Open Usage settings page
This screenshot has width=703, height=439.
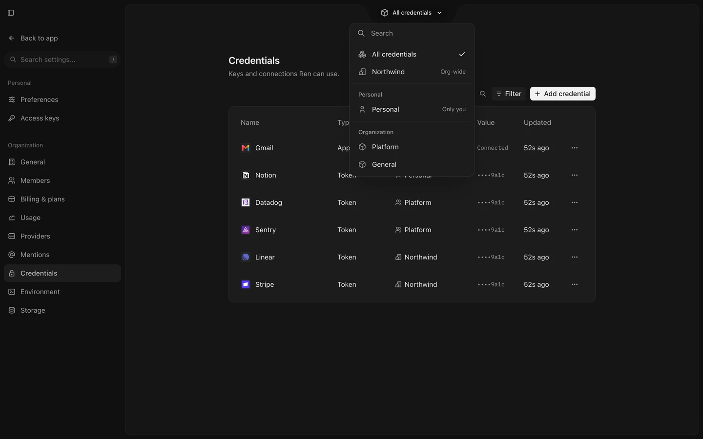click(x=62, y=218)
